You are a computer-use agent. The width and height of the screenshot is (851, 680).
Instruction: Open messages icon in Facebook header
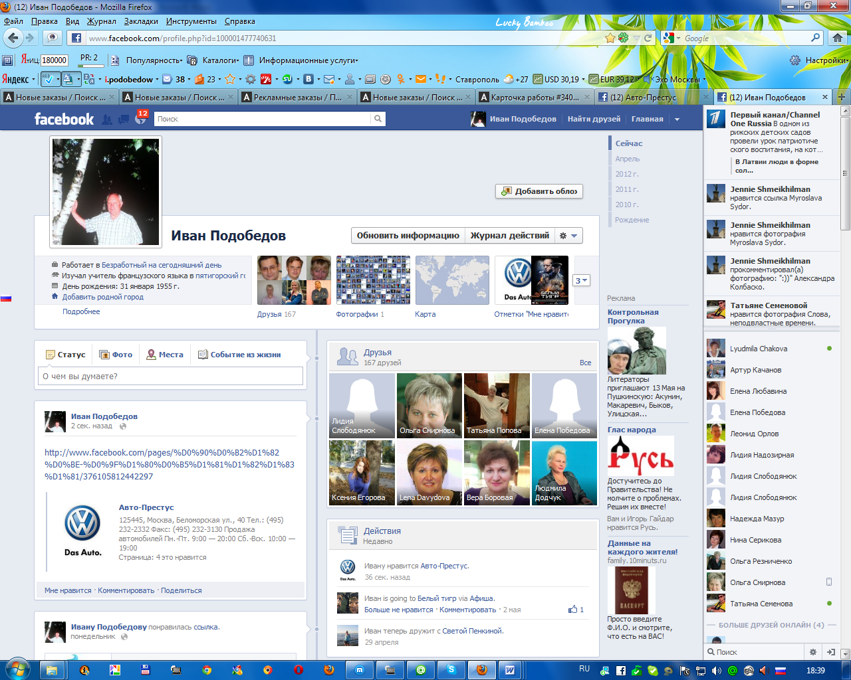124,120
